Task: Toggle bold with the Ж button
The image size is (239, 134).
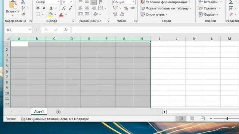Action: (38, 8)
